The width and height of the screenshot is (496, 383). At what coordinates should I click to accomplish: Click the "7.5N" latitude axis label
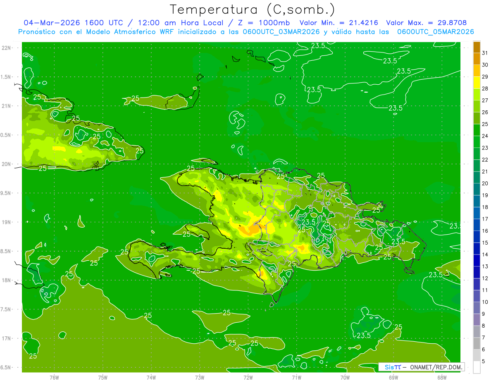point(6,309)
